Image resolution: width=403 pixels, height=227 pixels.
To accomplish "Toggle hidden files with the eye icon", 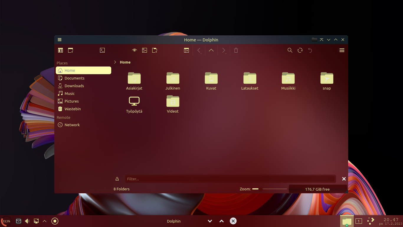I will click(x=135, y=50).
